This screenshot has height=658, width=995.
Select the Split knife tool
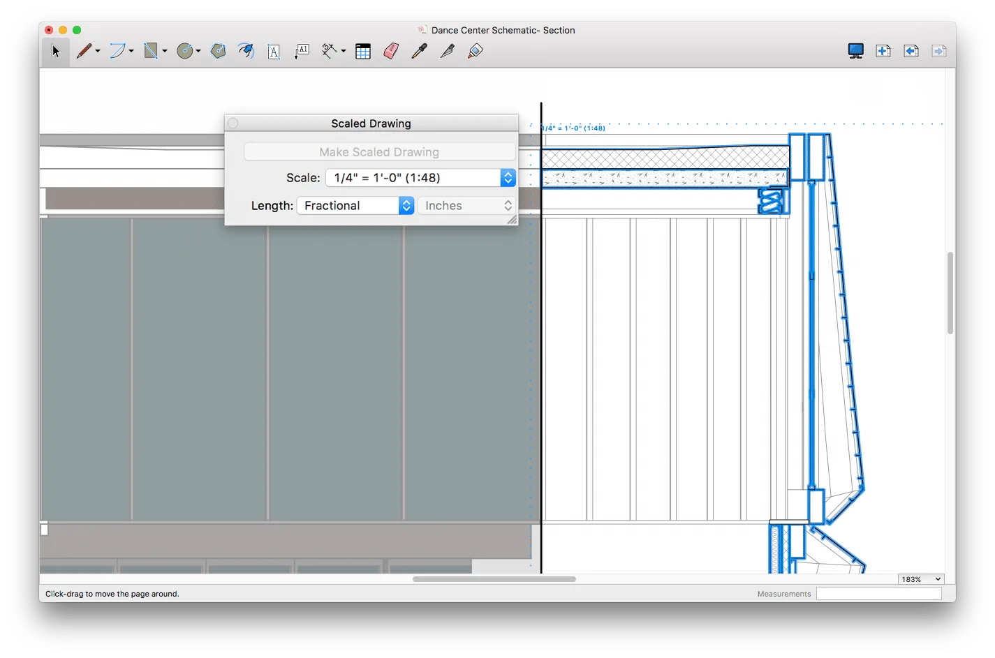447,51
